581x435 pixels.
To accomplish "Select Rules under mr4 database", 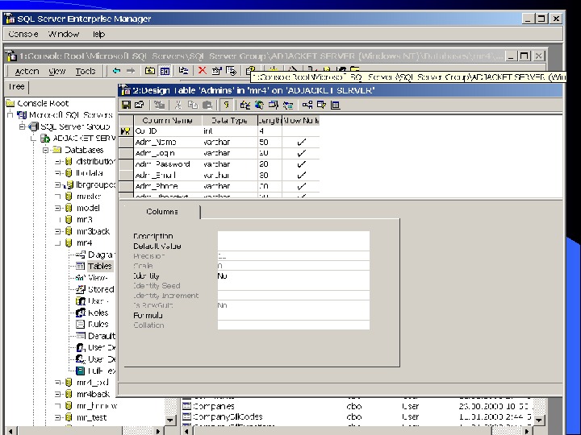I will (x=98, y=324).
